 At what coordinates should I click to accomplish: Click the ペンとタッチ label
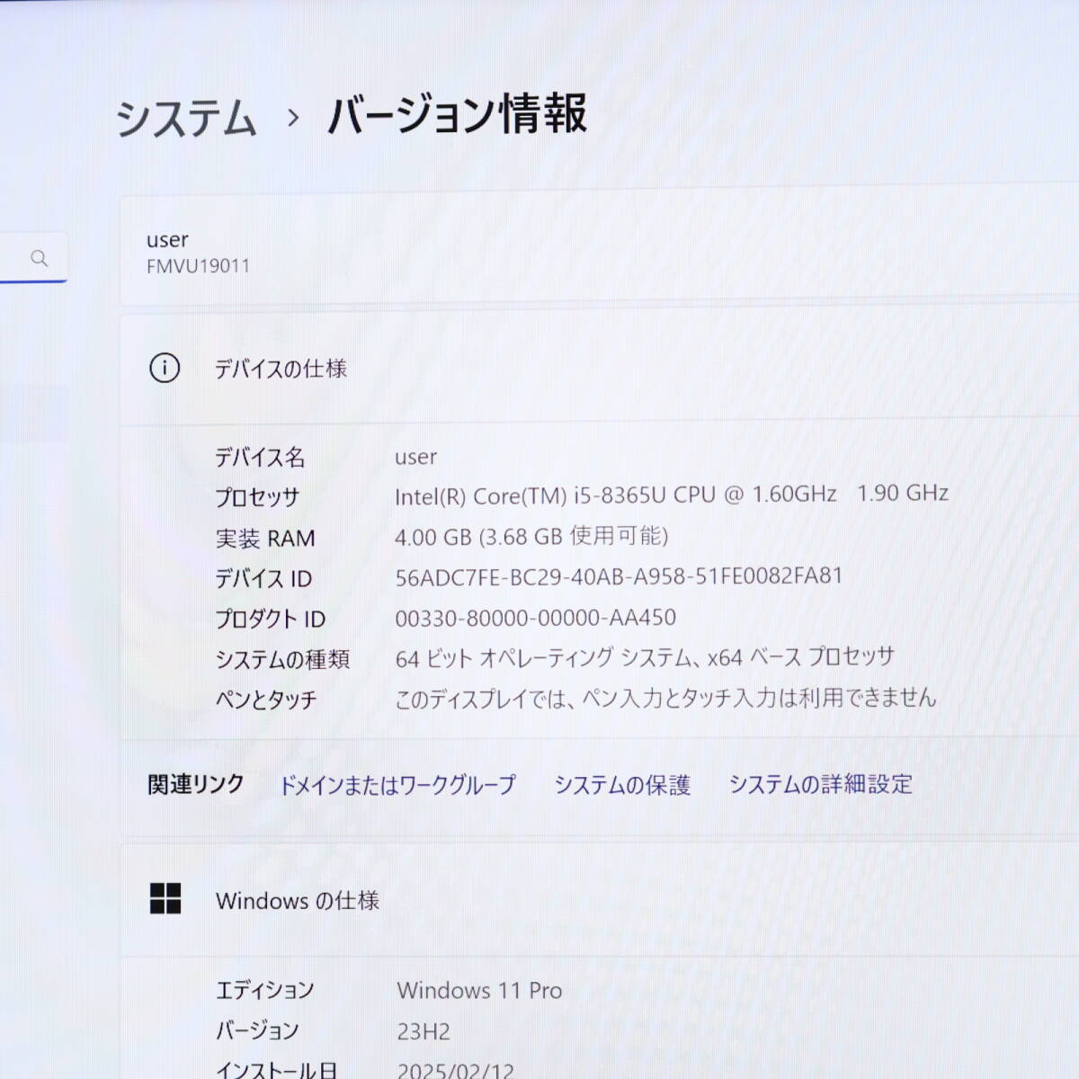pos(266,700)
